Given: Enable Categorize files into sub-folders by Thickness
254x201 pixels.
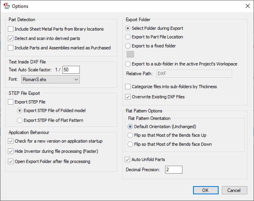Looking at the screenshot, I should (x=128, y=87).
